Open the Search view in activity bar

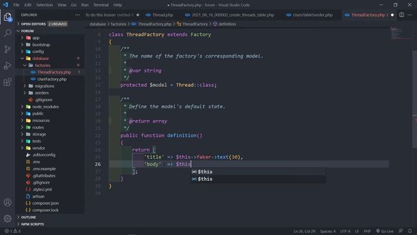click(7, 33)
